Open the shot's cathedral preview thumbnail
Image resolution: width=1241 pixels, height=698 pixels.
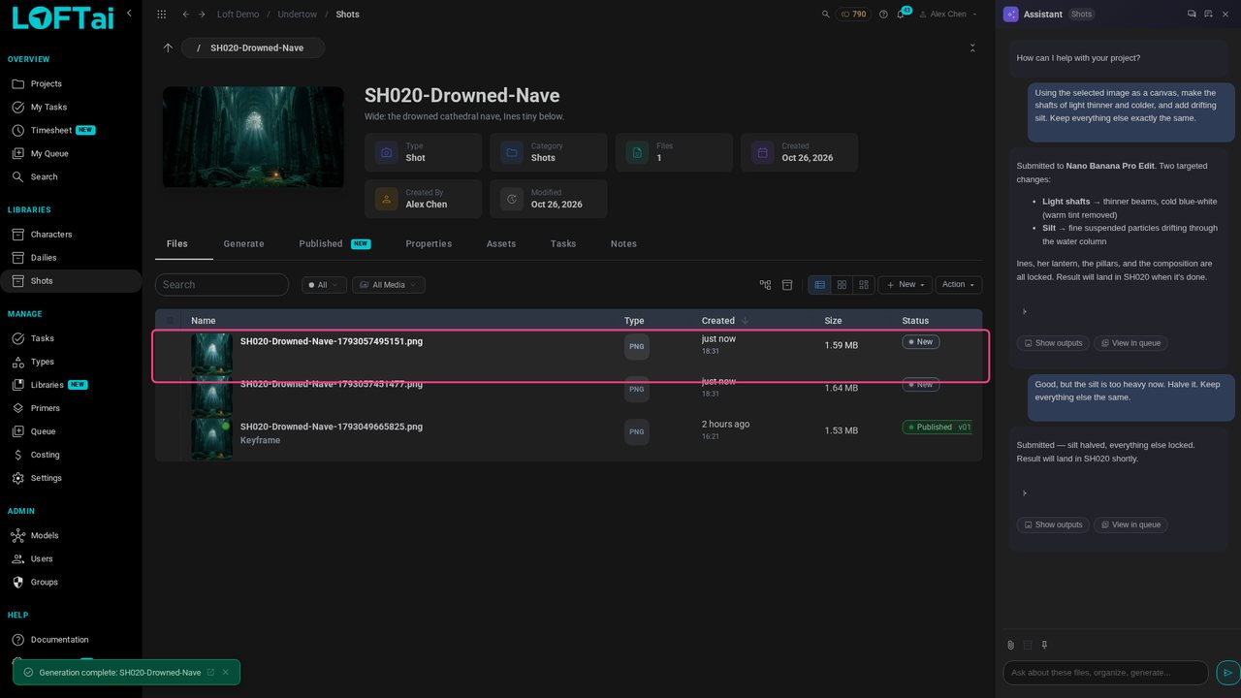(x=253, y=137)
